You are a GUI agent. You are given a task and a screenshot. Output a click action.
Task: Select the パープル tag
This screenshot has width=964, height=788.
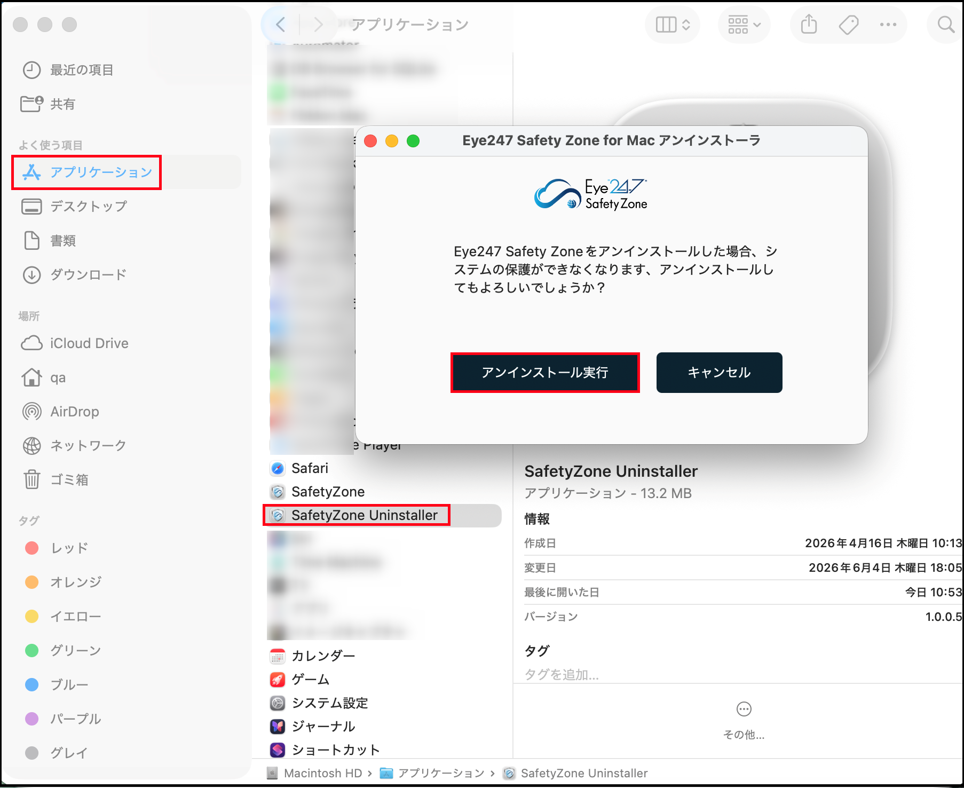63,719
